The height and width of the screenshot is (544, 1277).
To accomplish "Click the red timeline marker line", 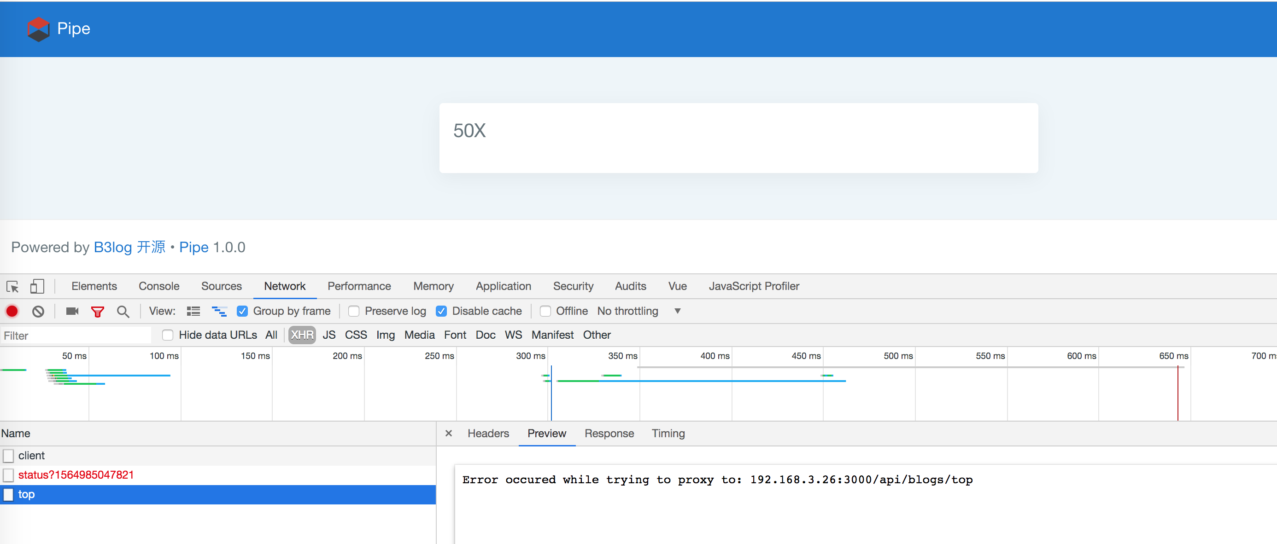I will tap(1177, 394).
